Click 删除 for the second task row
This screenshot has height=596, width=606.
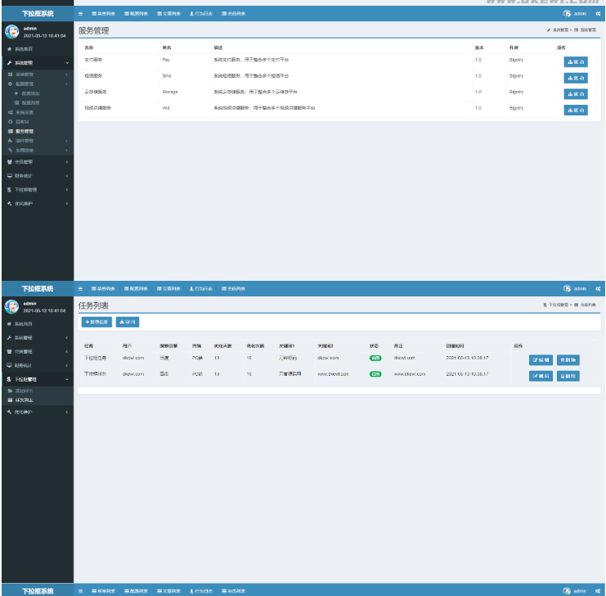pos(568,376)
